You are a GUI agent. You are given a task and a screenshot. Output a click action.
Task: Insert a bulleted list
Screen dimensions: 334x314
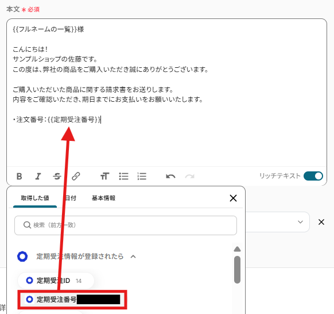(123, 177)
